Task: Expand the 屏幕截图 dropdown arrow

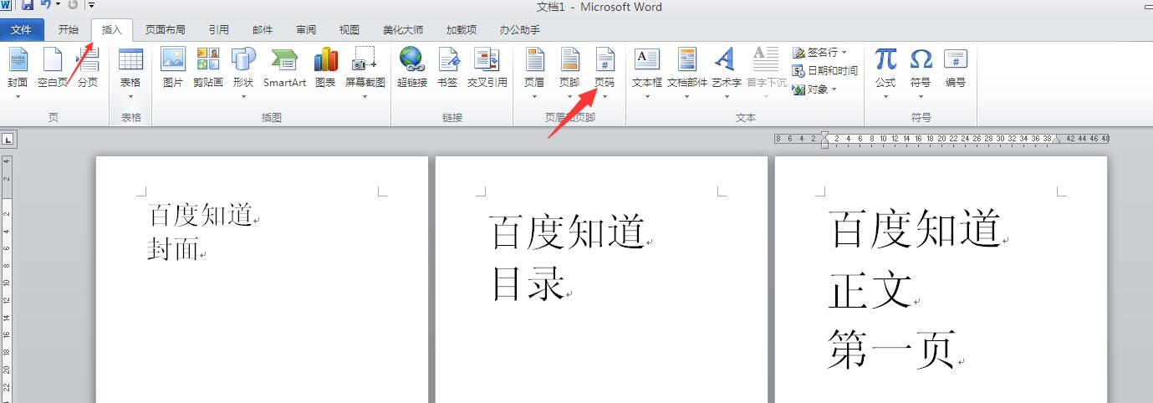Action: point(365,97)
